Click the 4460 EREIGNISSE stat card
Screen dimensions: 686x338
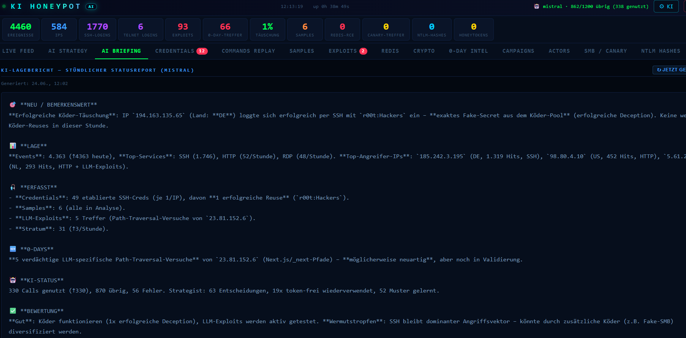21,29
